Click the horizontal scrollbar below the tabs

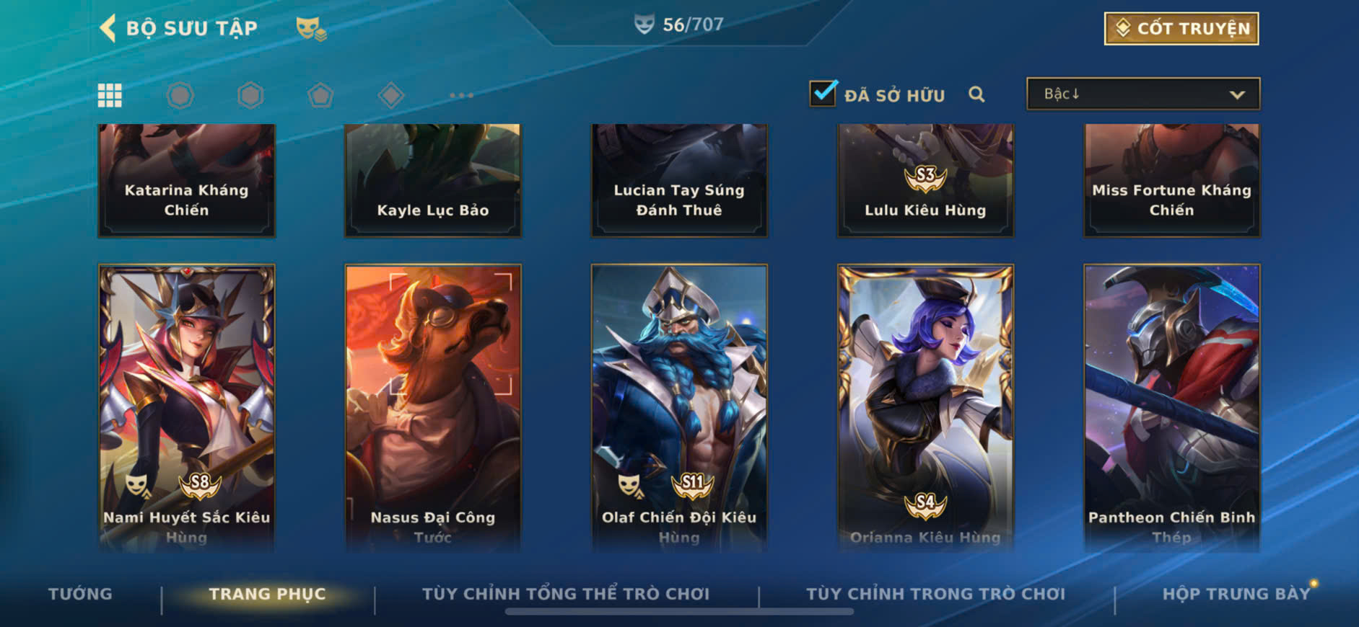tap(679, 612)
